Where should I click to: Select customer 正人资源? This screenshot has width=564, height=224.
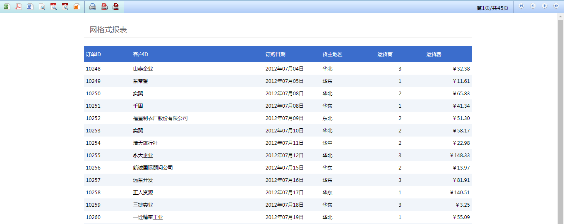coord(143,193)
